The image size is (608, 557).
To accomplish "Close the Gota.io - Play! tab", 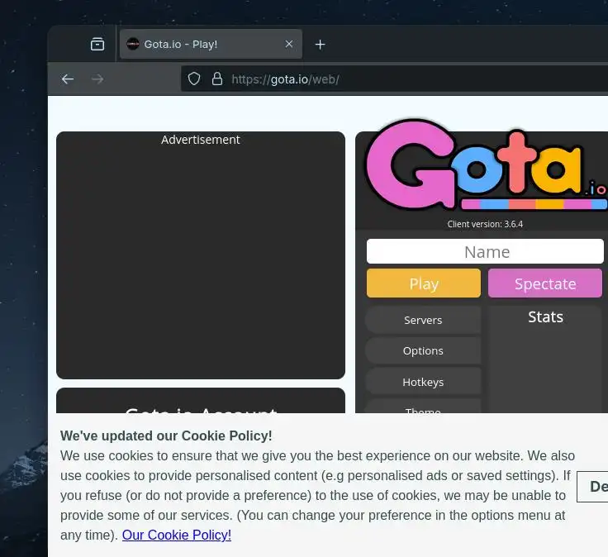I will (x=289, y=44).
